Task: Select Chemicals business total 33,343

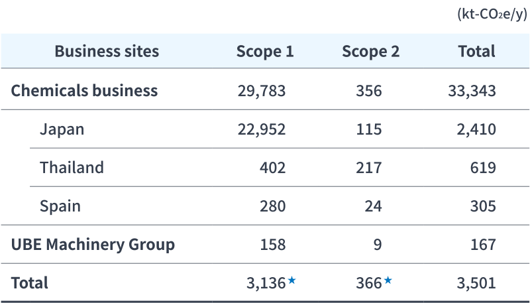Action: point(472,91)
